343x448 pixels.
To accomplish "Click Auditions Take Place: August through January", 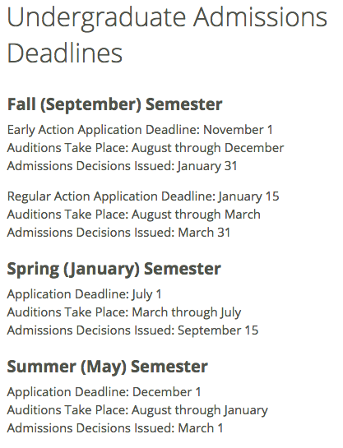I will coord(137,410).
